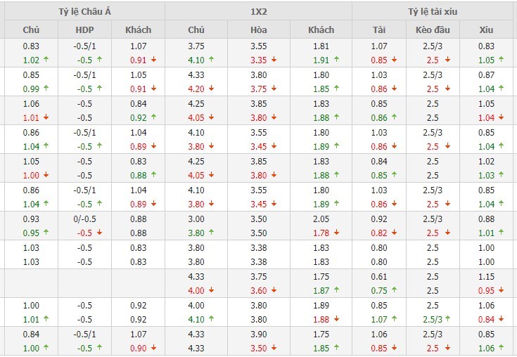517x357 pixels.
Task: Click the Hòa column header
Action: 258,30
